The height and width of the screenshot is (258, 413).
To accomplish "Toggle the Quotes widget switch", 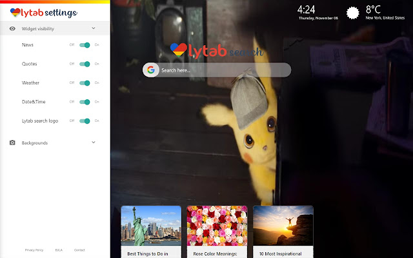I will pos(85,64).
